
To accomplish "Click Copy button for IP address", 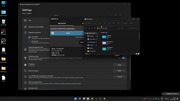I will click(x=120, y=65).
